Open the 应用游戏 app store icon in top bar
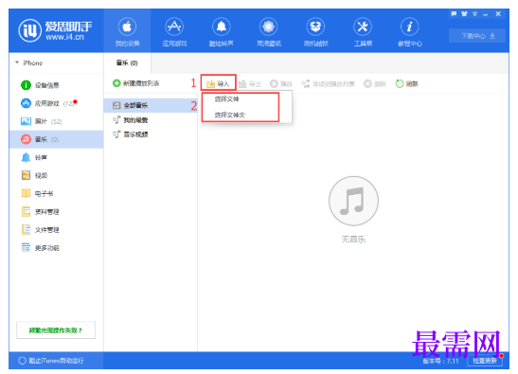 174,31
